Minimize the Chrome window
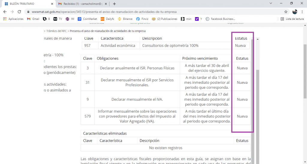This screenshot has width=307, height=164. pos(281,3)
